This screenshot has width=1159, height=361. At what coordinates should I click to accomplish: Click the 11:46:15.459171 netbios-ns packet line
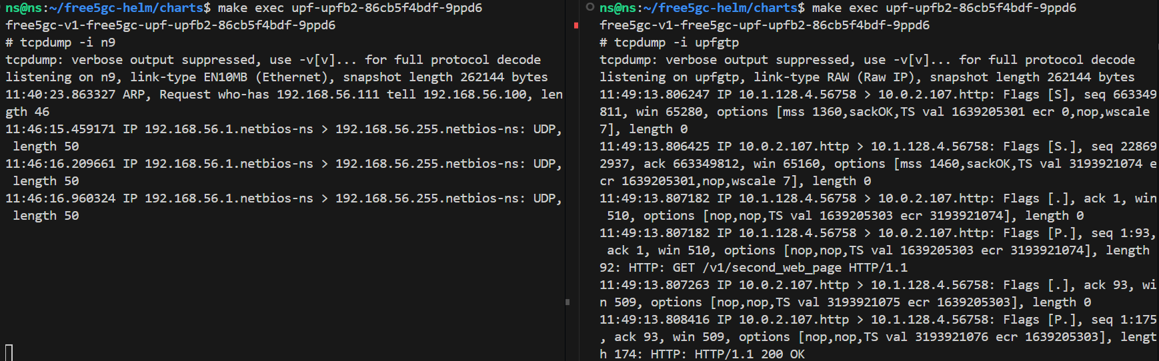coord(284,138)
